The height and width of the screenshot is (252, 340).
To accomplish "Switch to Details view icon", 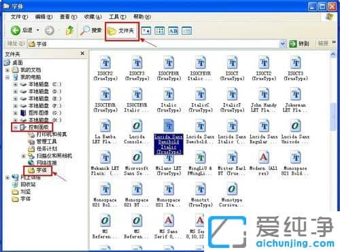I will (x=187, y=31).
